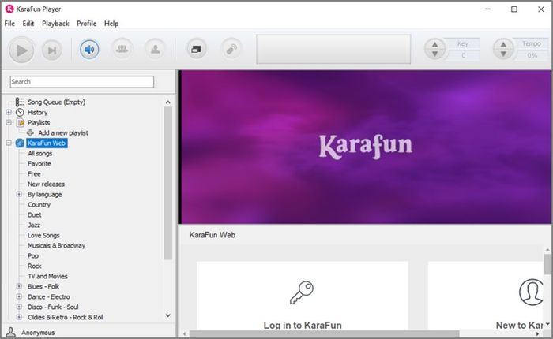Screen dimensions: 553x339
Task: Raise the key with up arrow
Action: (434, 44)
